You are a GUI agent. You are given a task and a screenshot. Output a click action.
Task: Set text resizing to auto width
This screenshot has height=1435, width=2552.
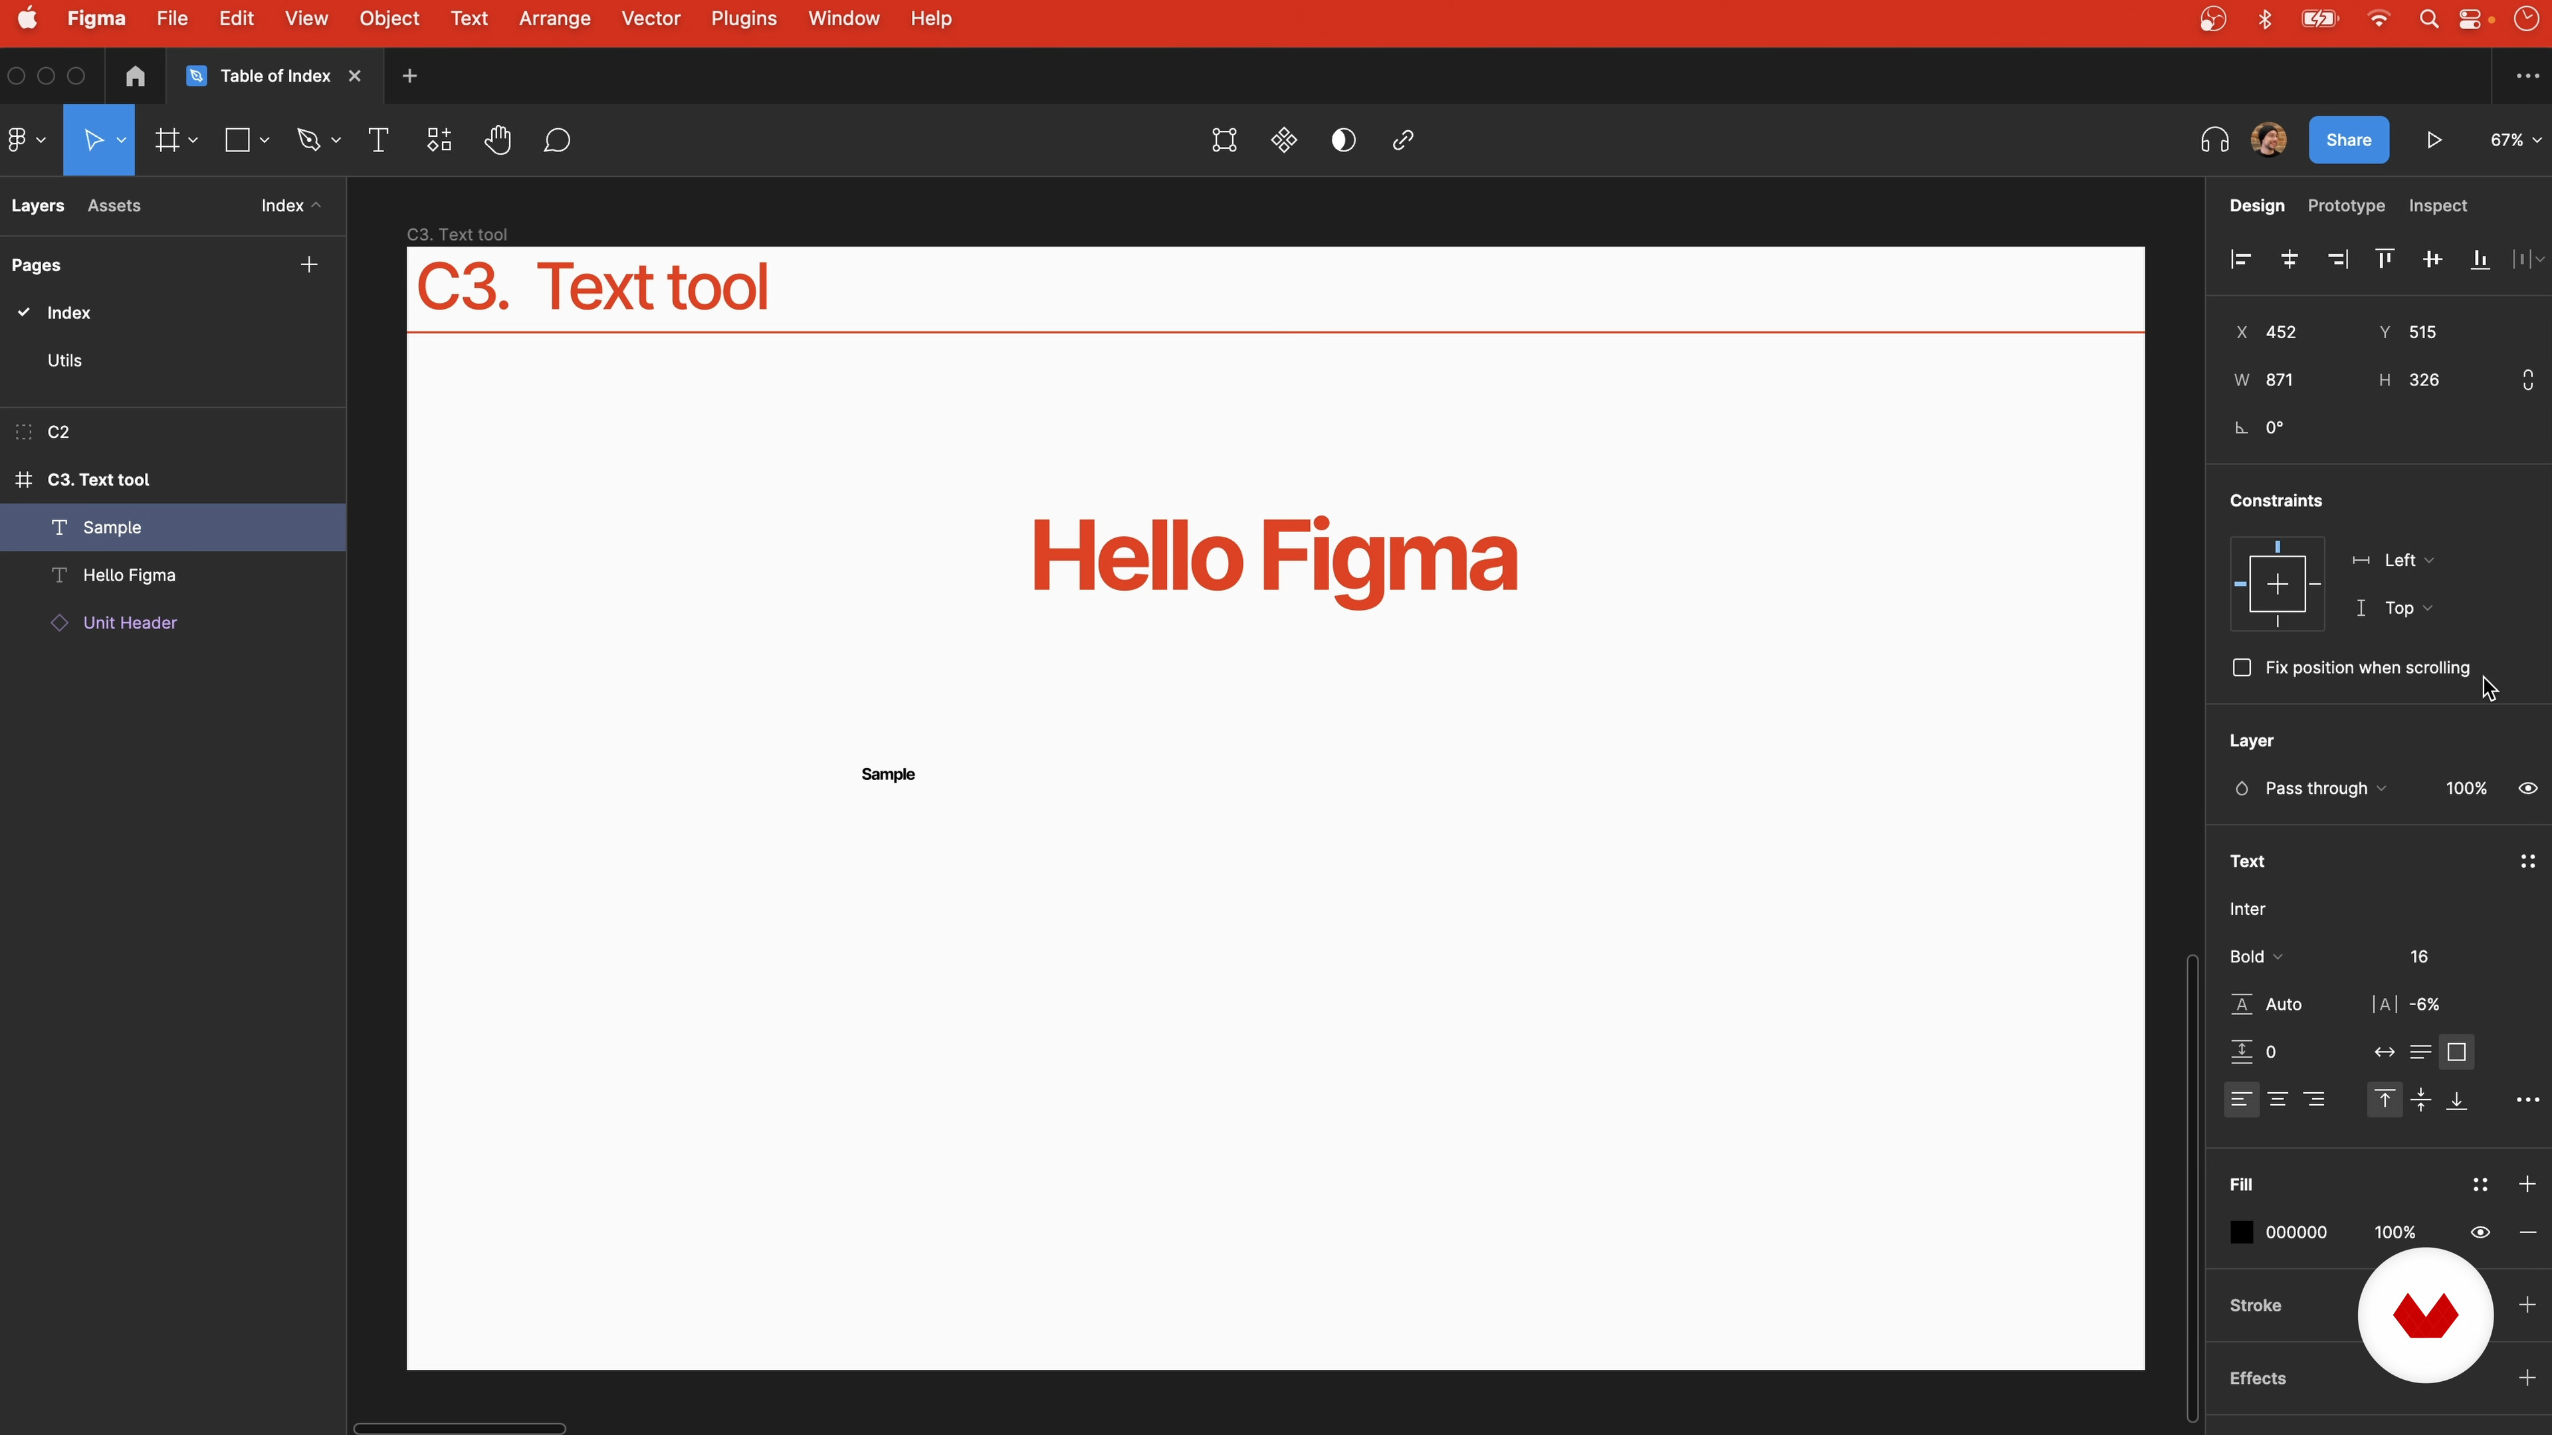click(x=2385, y=1053)
